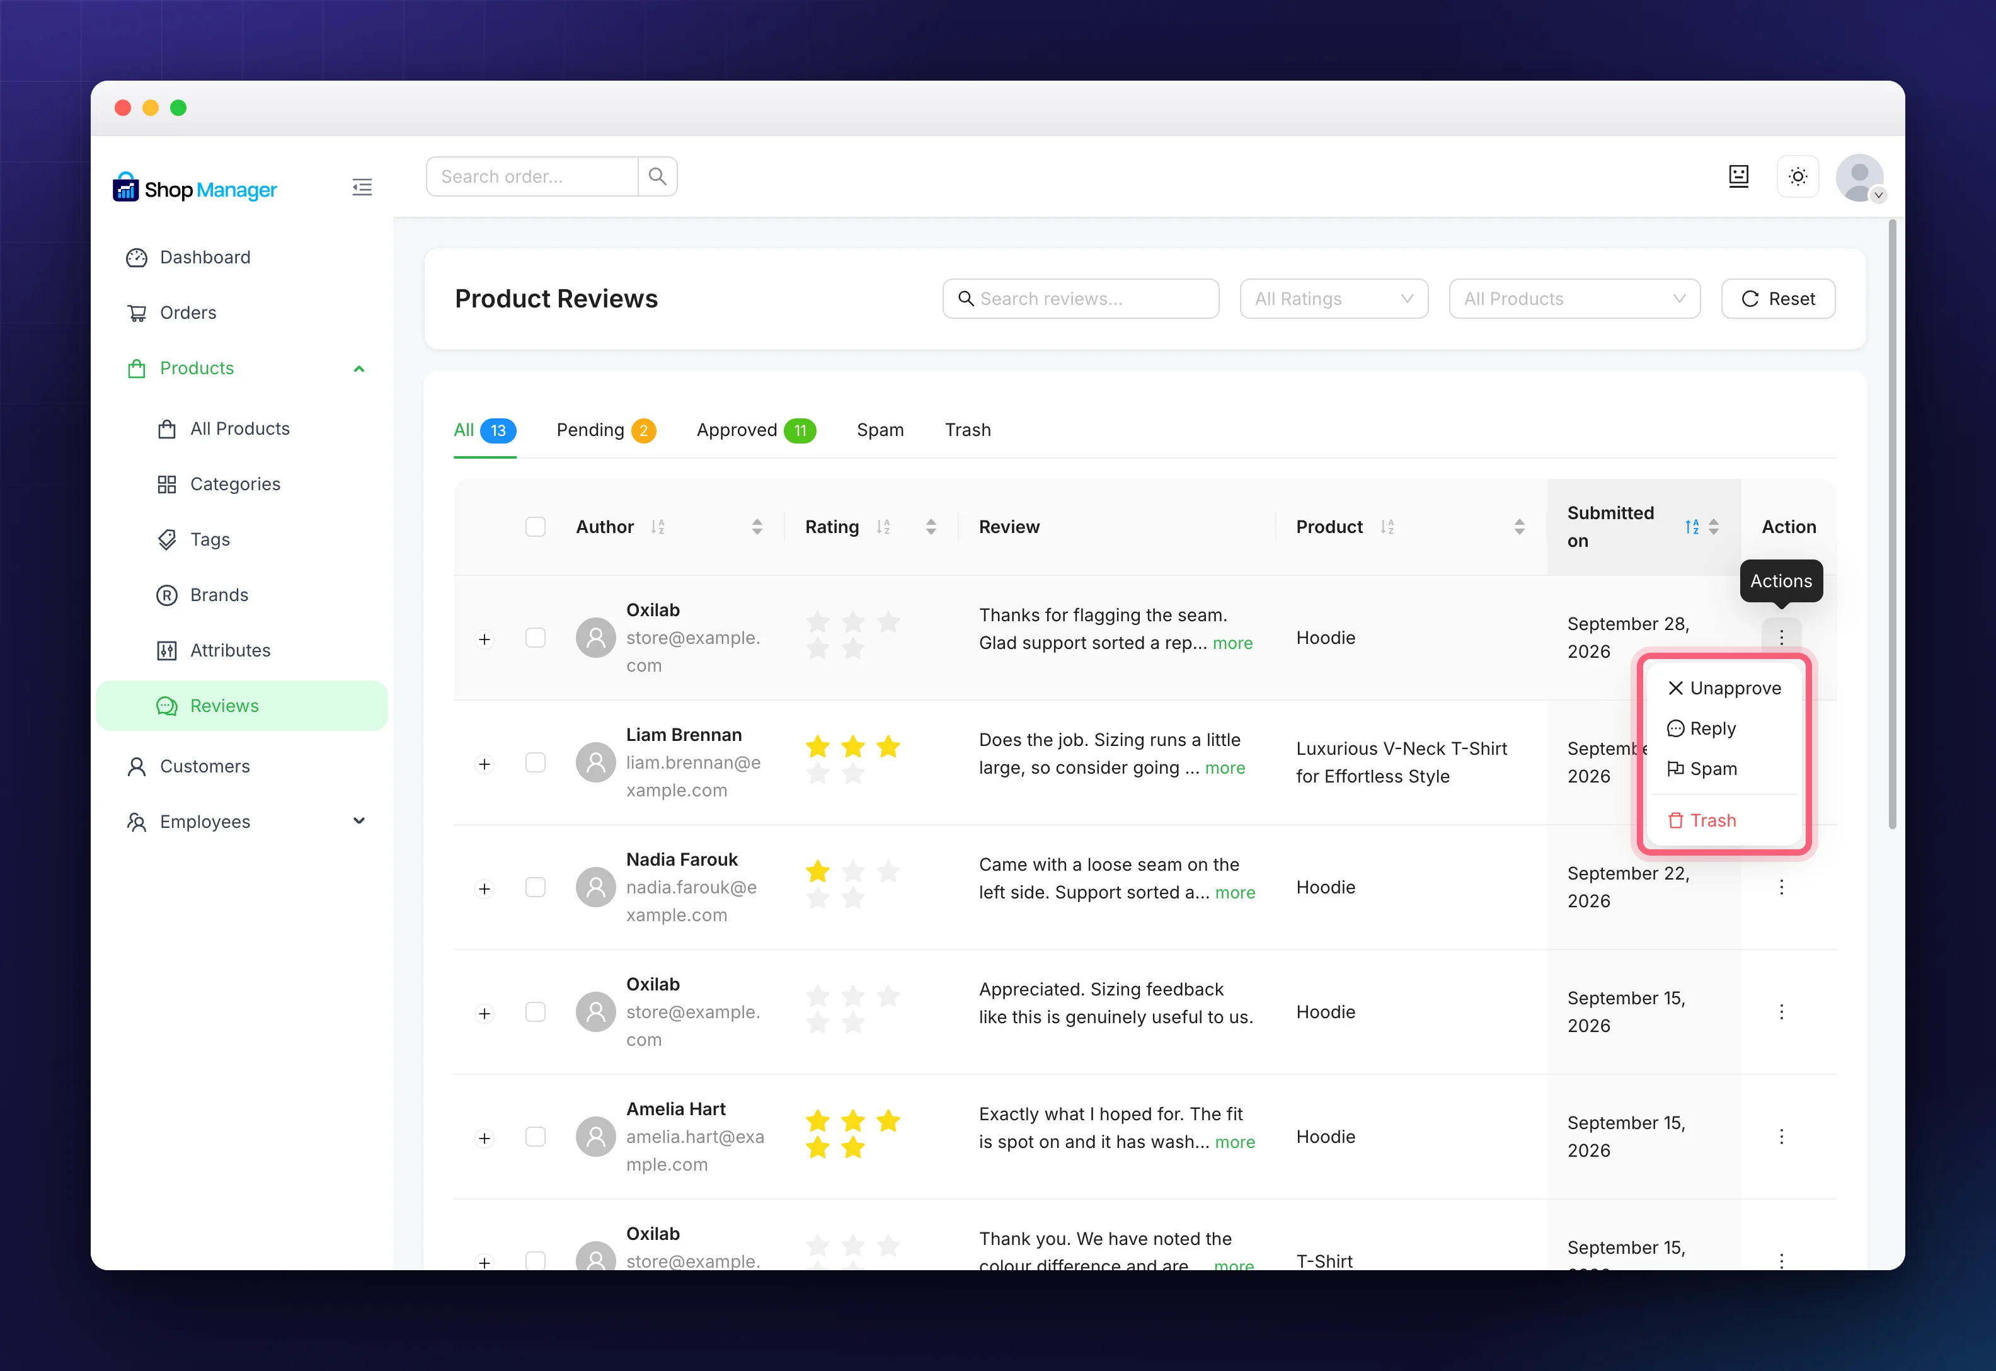The width and height of the screenshot is (1996, 1371).
Task: Open the user avatar menu
Action: (x=1859, y=178)
